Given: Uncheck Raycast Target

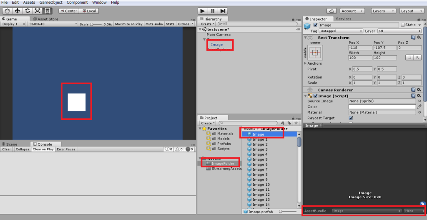Looking at the screenshot, I should [351, 118].
